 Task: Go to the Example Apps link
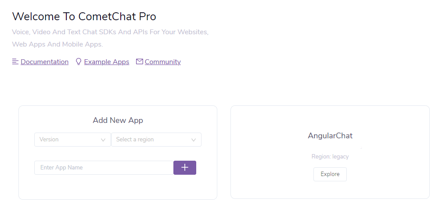[107, 62]
